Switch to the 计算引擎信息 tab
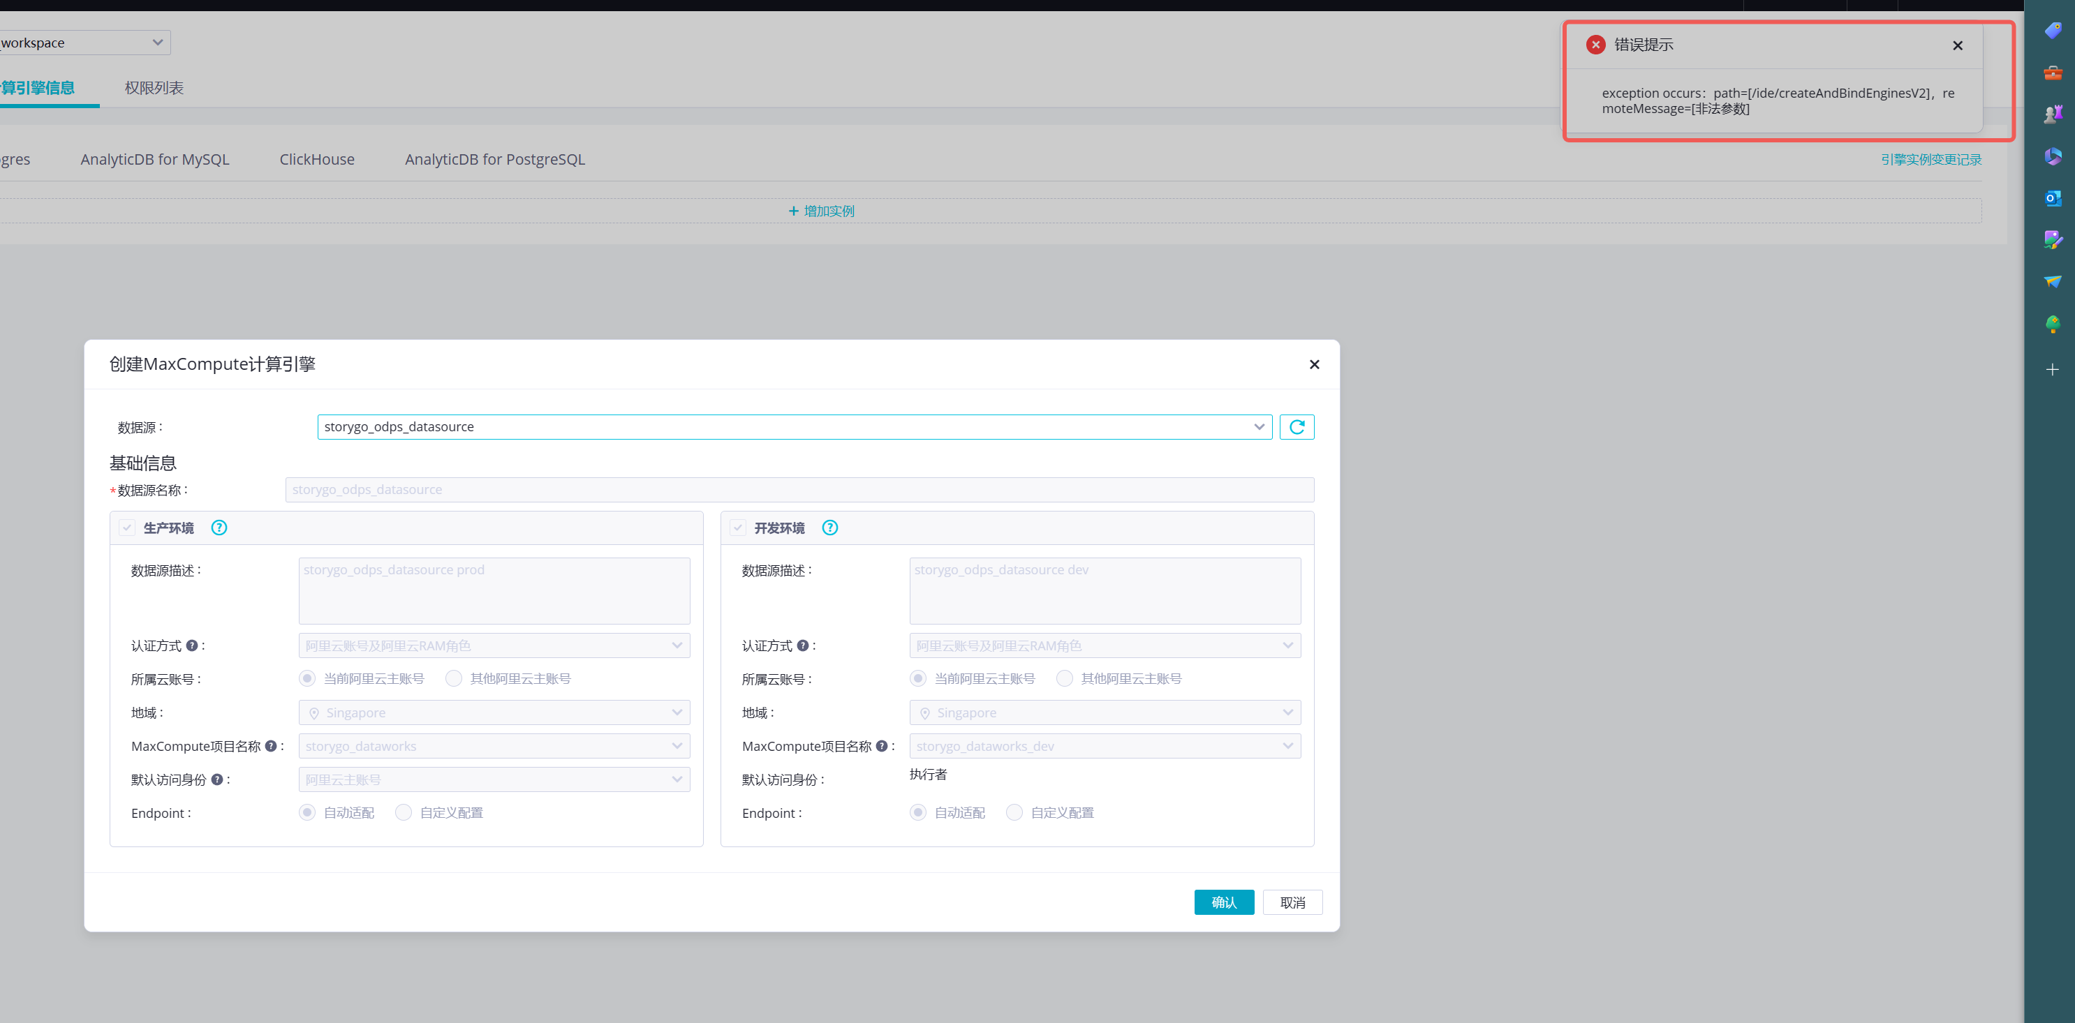This screenshot has height=1023, width=2075. pyautogui.click(x=38, y=88)
